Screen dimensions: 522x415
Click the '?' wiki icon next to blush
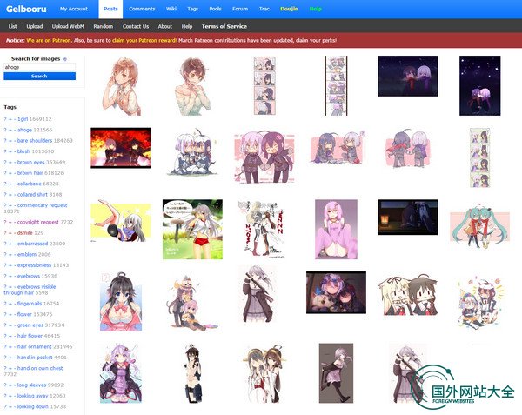(4, 151)
